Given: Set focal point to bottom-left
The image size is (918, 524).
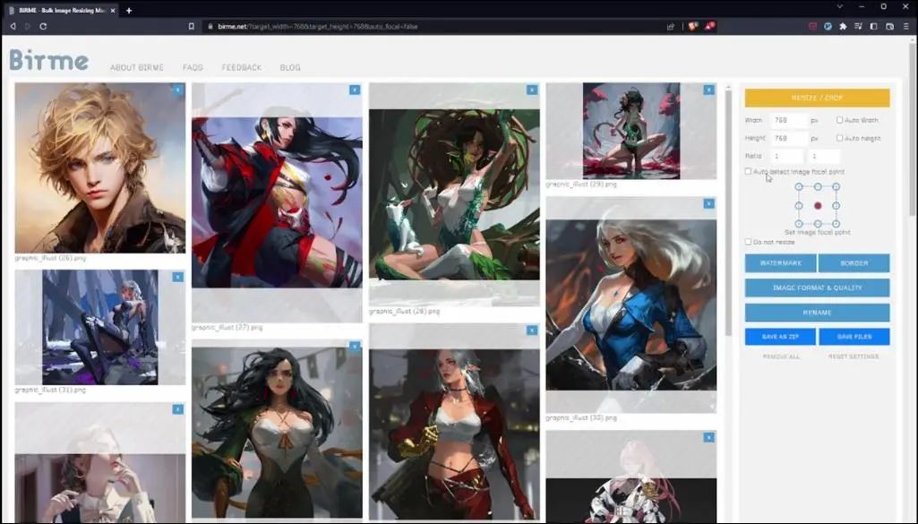Looking at the screenshot, I should (x=799, y=224).
